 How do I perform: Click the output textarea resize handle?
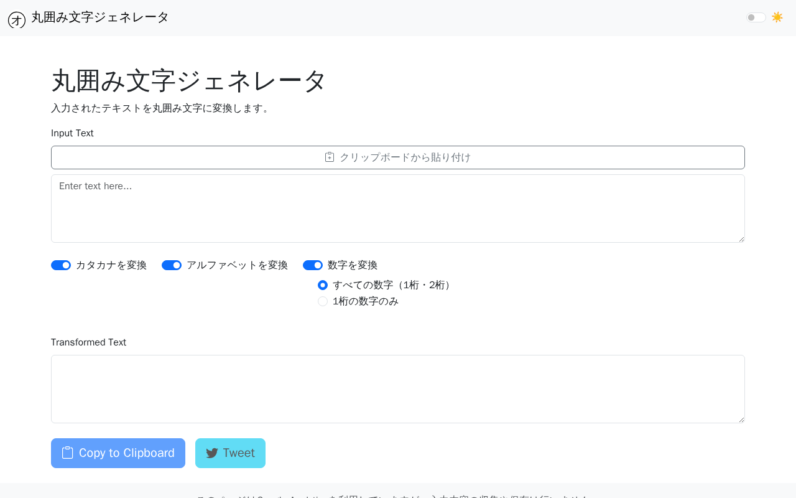click(741, 419)
